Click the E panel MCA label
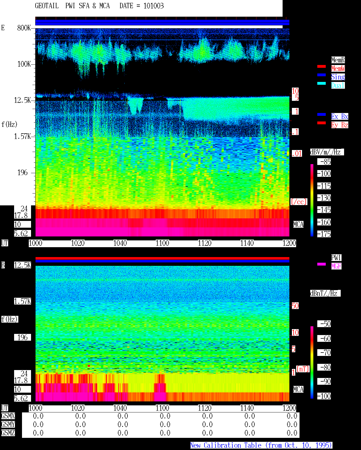This screenshot has width=361, height=450. tap(298, 224)
